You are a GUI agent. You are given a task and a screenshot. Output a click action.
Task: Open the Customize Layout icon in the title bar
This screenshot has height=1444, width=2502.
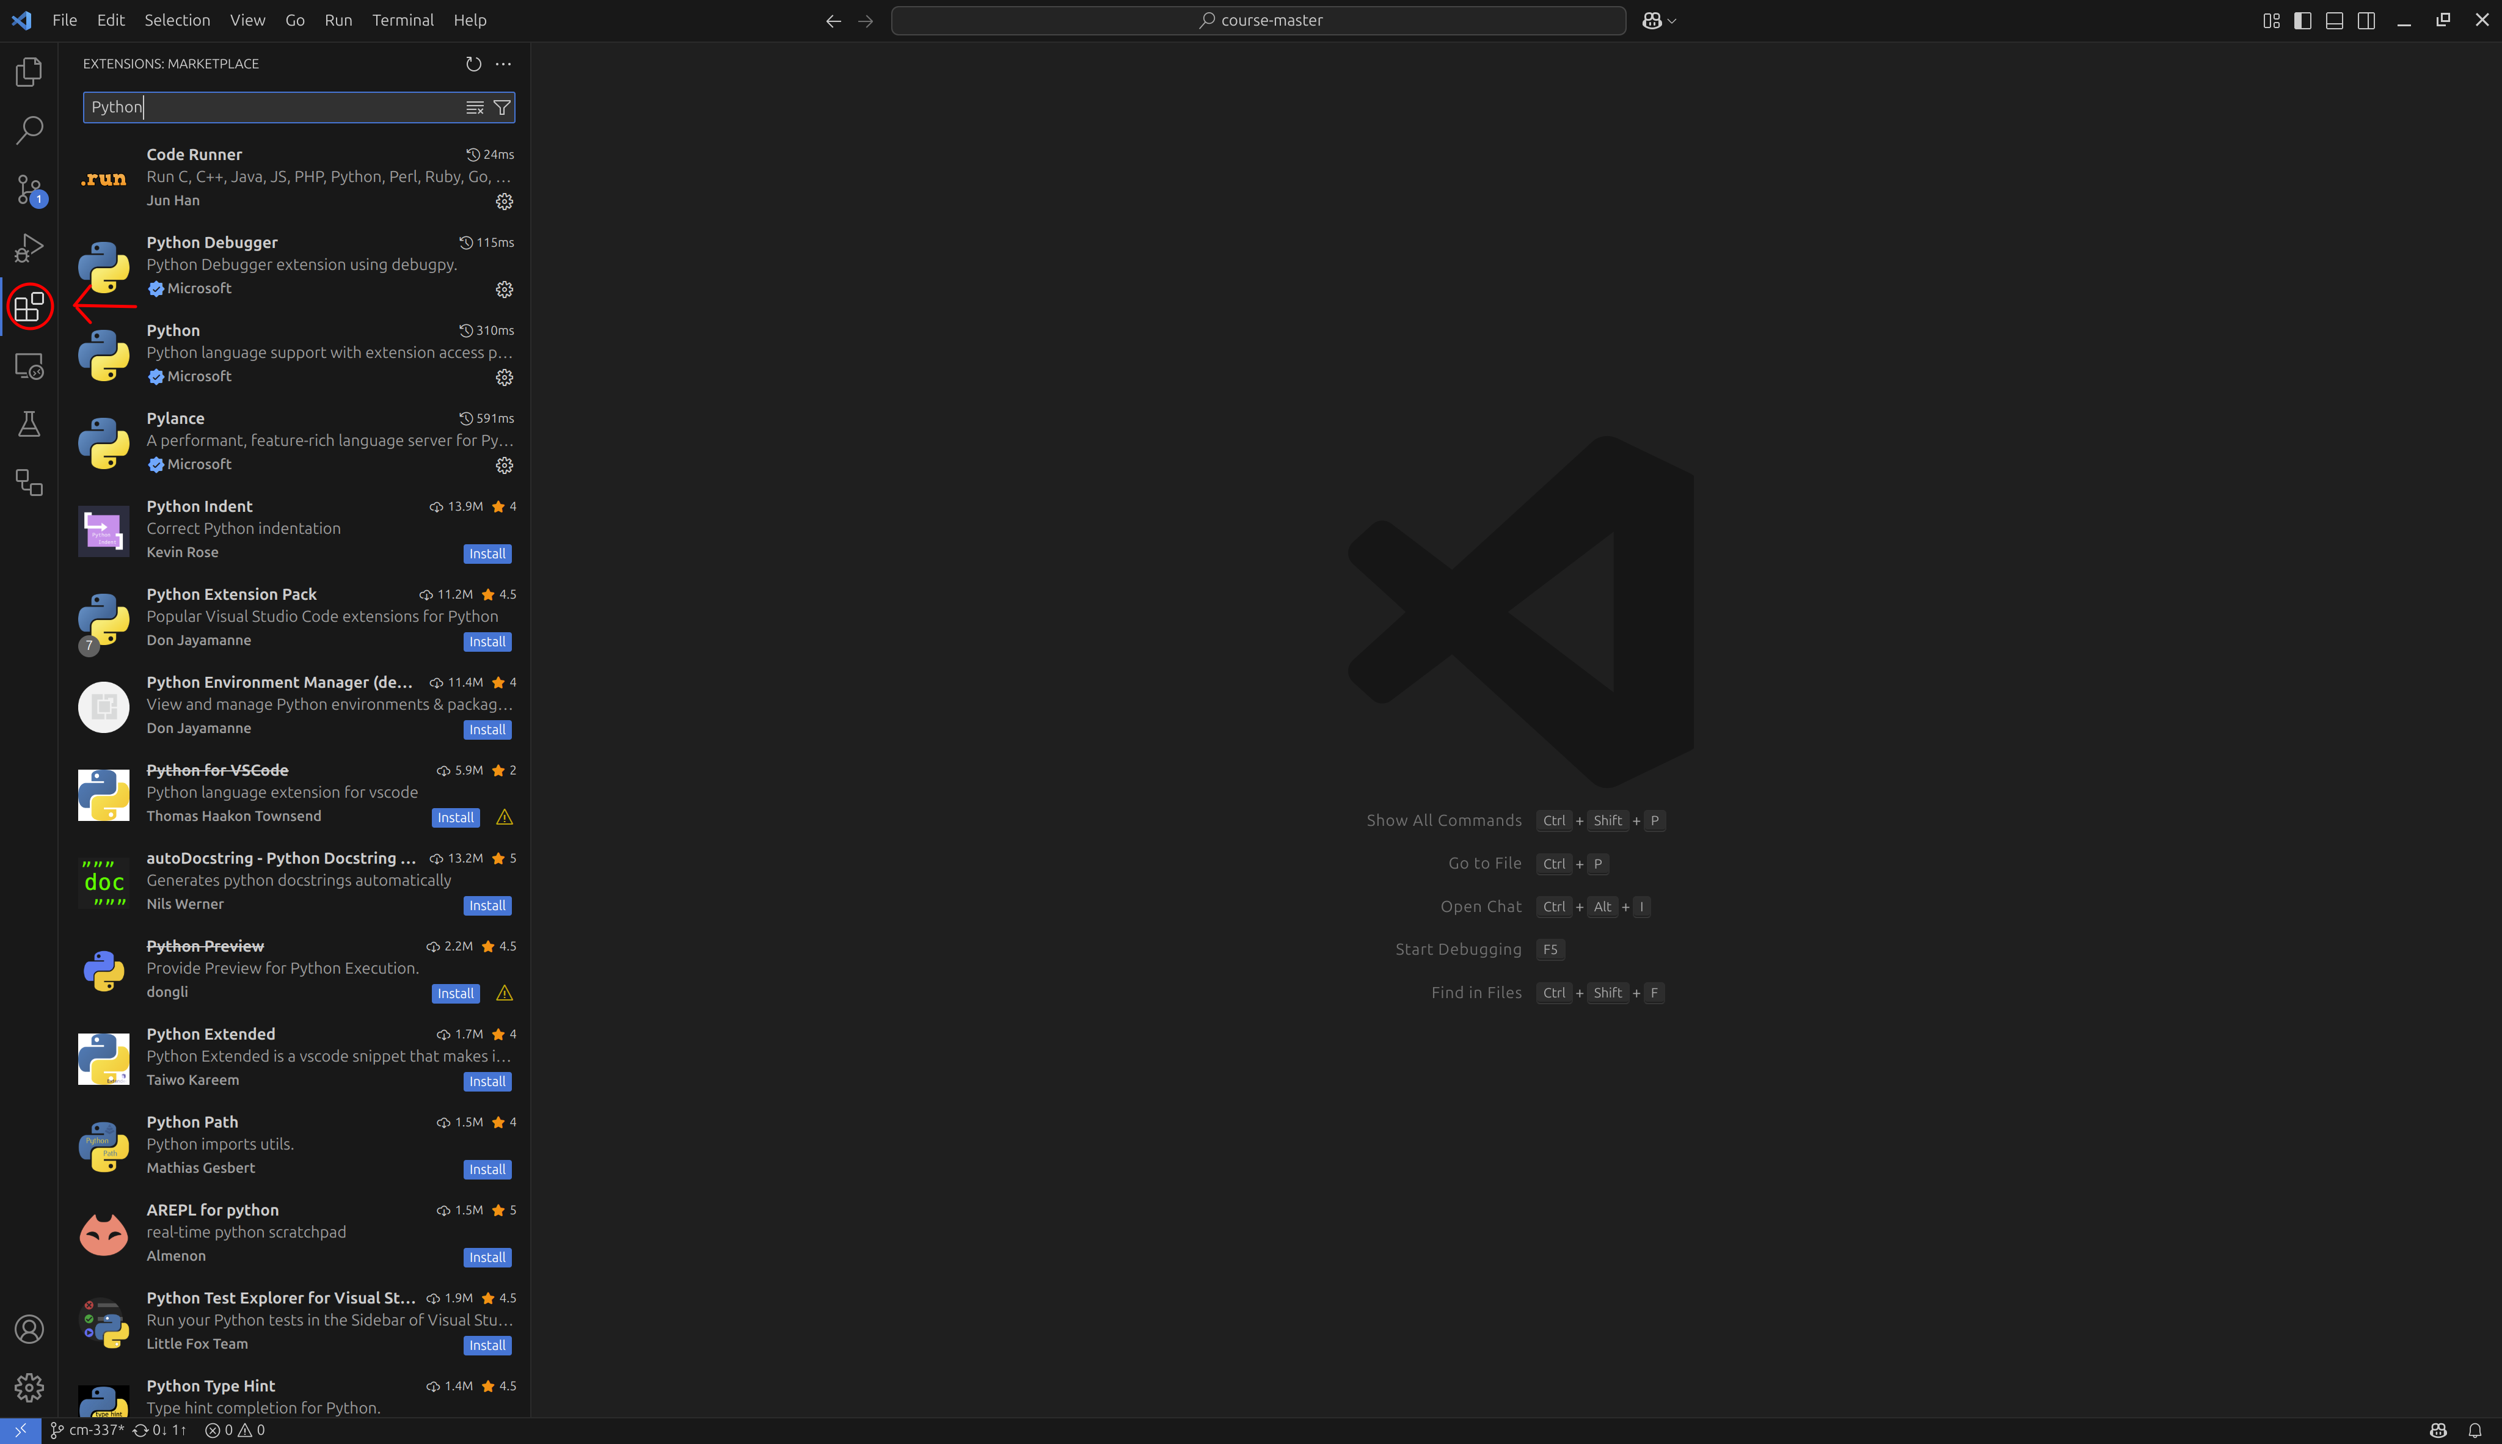pos(2271,20)
